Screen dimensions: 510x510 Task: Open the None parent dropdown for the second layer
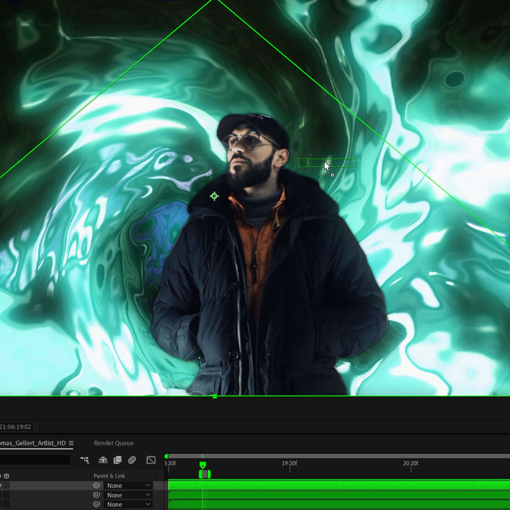[x=127, y=495]
